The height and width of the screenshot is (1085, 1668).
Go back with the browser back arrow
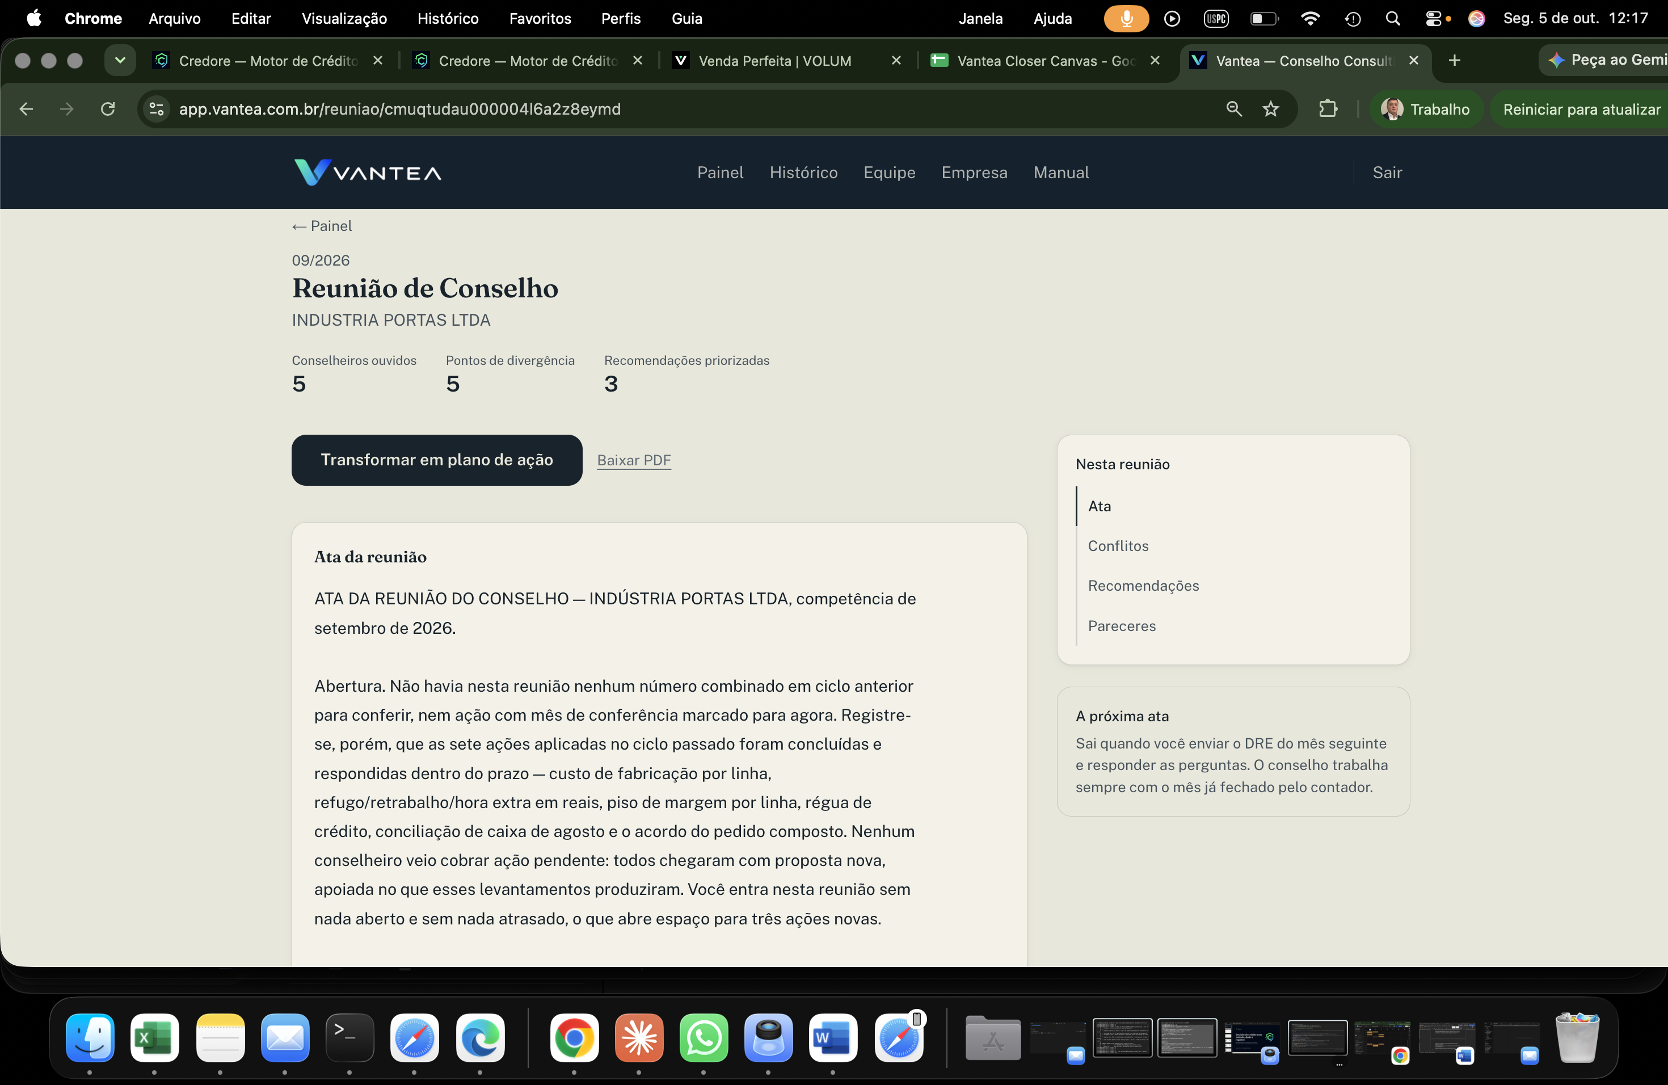click(26, 108)
